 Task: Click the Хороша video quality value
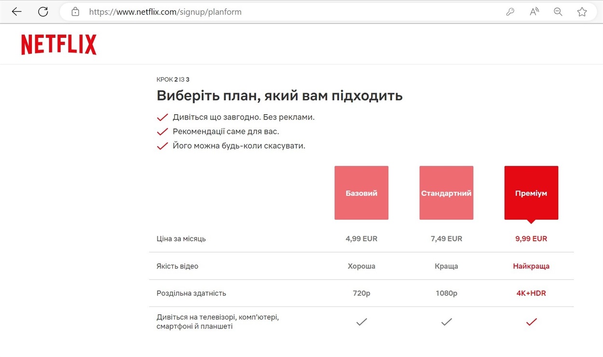point(361,266)
